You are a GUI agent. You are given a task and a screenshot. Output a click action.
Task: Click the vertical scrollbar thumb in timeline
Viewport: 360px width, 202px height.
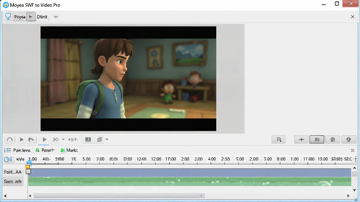(354, 174)
